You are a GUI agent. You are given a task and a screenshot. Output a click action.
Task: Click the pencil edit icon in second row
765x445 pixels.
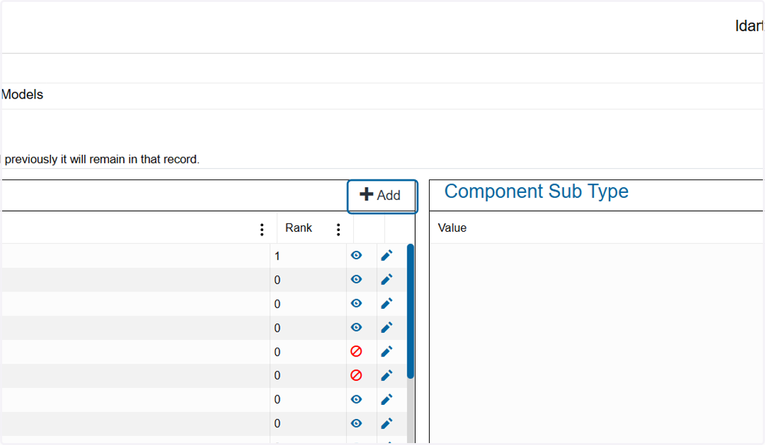pyautogui.click(x=386, y=279)
